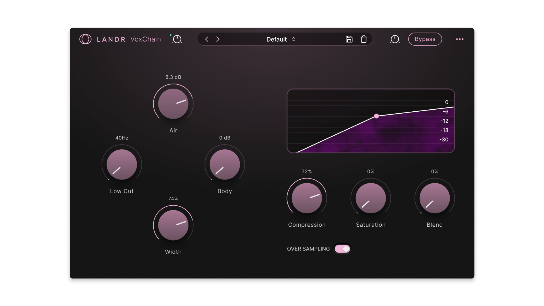Viewport: 544px width, 306px height.
Task: Click the 0% Blend value
Action: (x=435, y=171)
